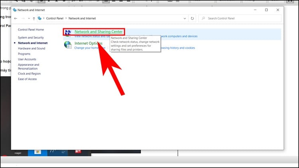
Task: Click the up one level arrow
Action: point(34,18)
